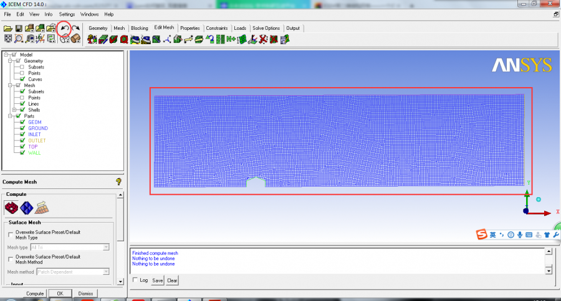Switch to solid shaded display icon
Viewport: 561px width, 301px height.
[75, 39]
